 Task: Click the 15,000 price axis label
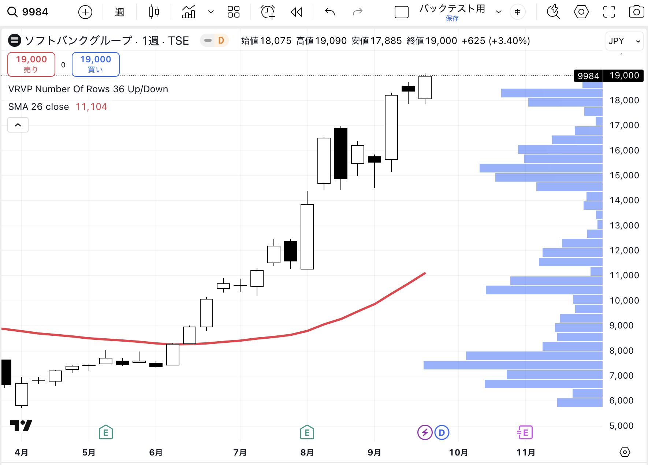(x=624, y=175)
